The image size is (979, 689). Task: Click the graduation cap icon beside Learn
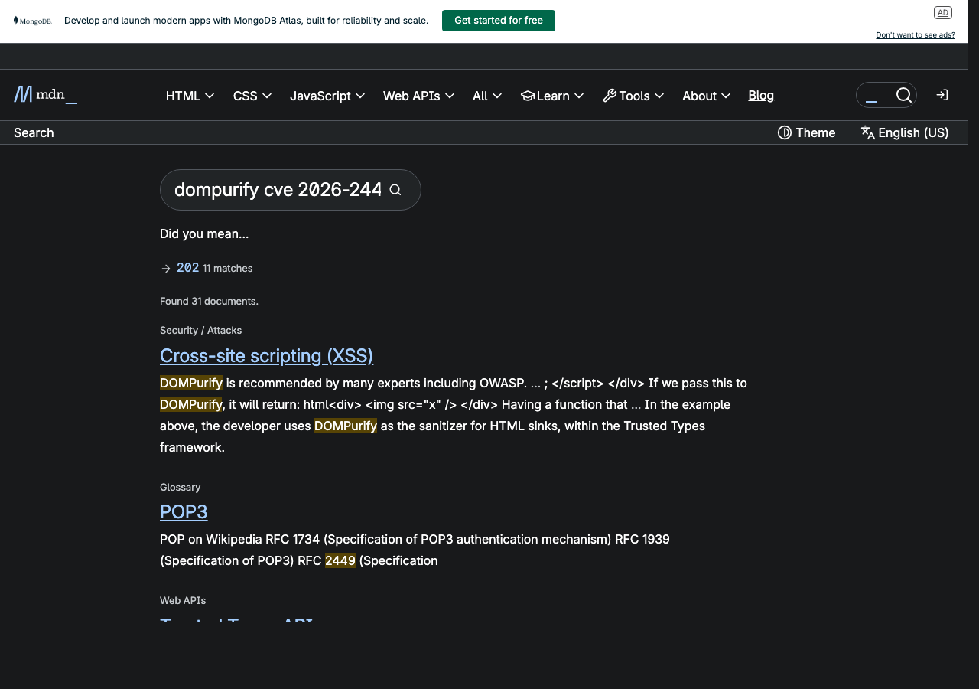(x=527, y=95)
